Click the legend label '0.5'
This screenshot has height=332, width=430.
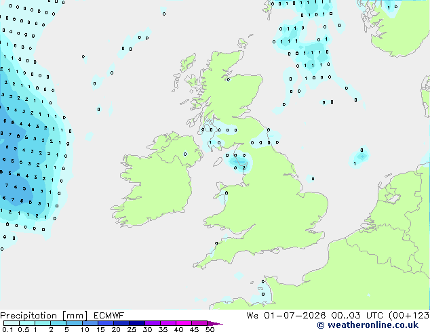tap(24, 329)
